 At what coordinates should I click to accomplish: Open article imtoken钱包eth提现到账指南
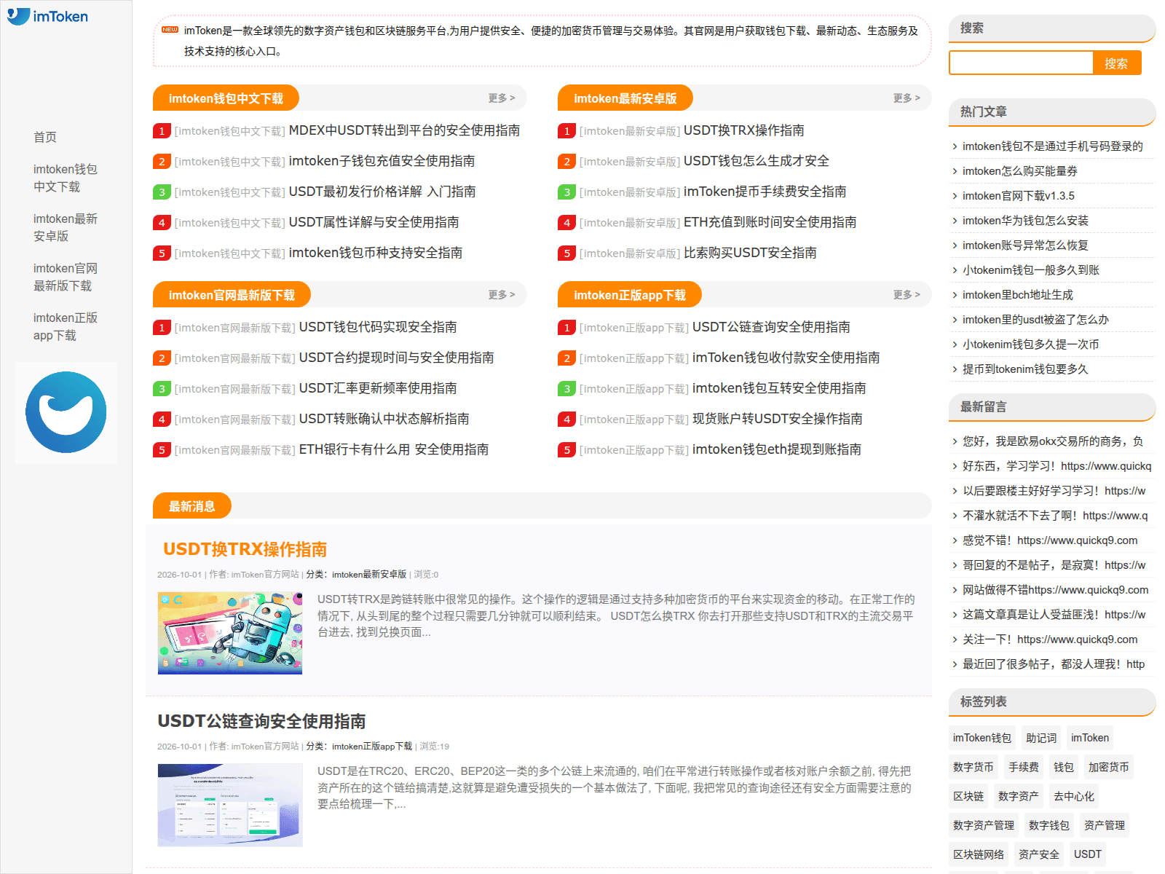pos(777,449)
